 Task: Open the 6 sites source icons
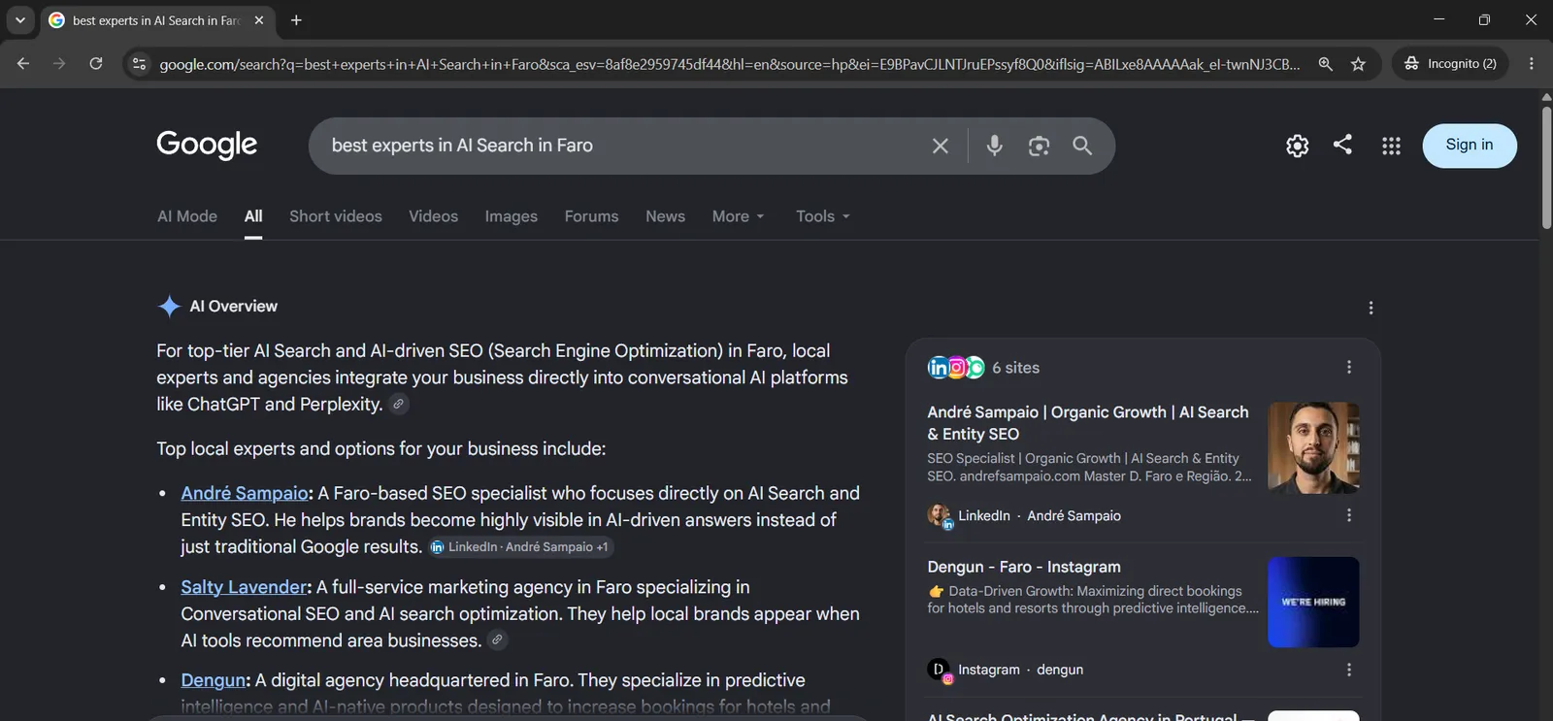click(956, 368)
